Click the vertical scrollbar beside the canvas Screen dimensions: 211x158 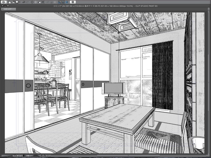pos(208,82)
